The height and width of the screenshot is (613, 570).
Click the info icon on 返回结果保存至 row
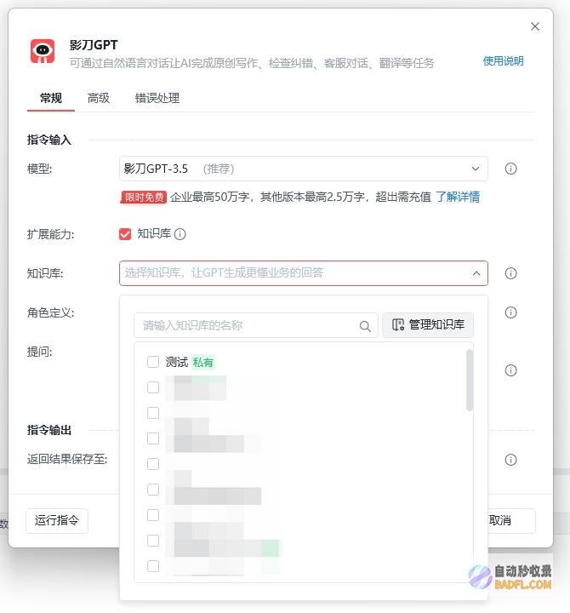click(510, 460)
